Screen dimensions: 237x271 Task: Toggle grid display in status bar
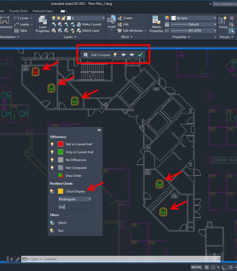207,267
